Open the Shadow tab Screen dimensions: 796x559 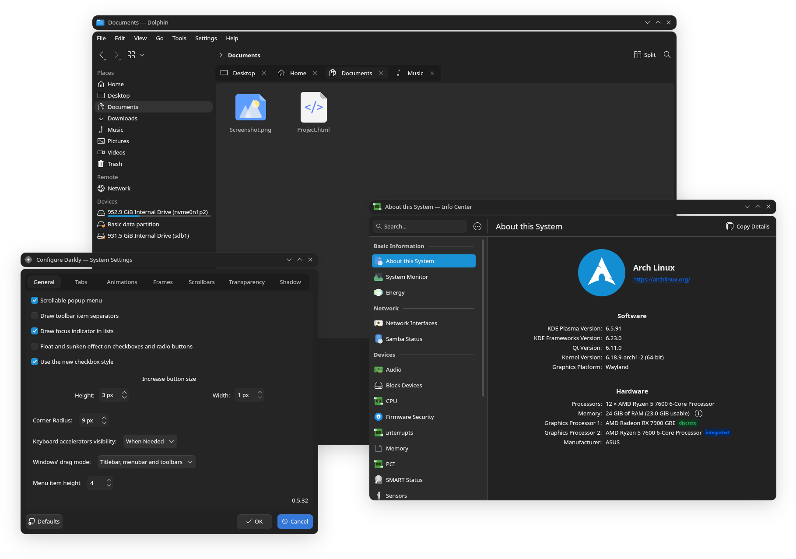[290, 282]
